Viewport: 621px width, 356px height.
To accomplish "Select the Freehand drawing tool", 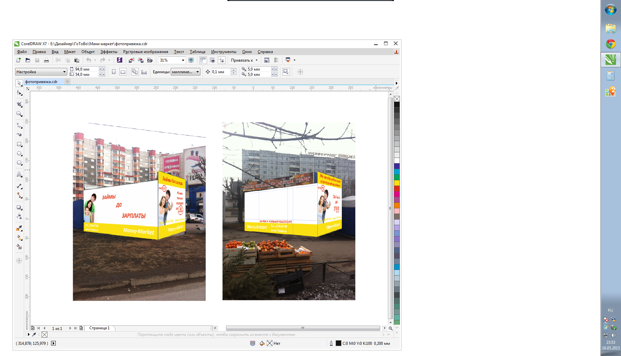I will 19,125.
